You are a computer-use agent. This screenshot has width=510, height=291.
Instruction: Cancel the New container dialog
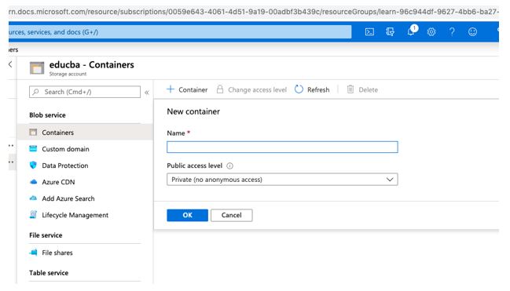(231, 215)
